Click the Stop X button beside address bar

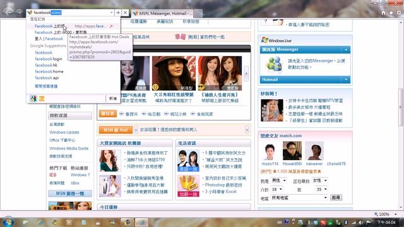(125, 13)
